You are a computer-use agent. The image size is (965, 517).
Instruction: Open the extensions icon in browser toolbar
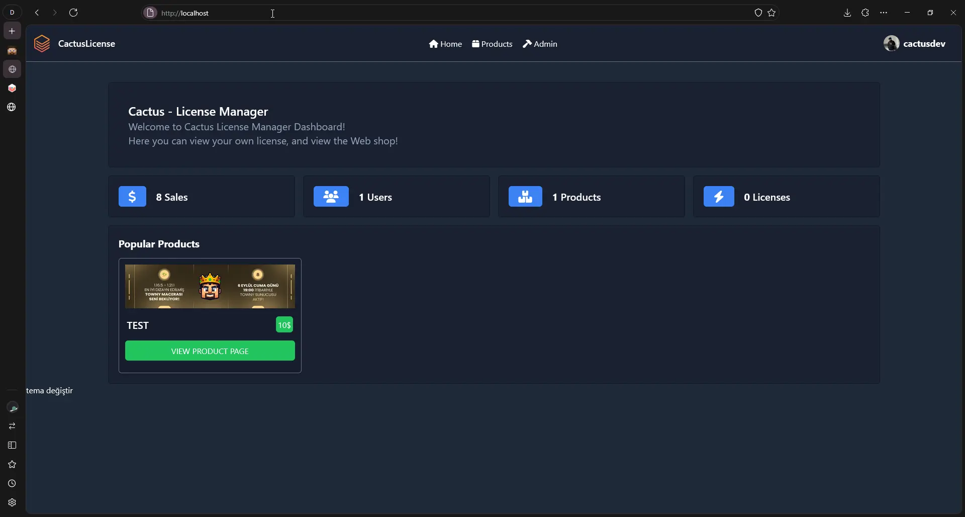tap(865, 13)
